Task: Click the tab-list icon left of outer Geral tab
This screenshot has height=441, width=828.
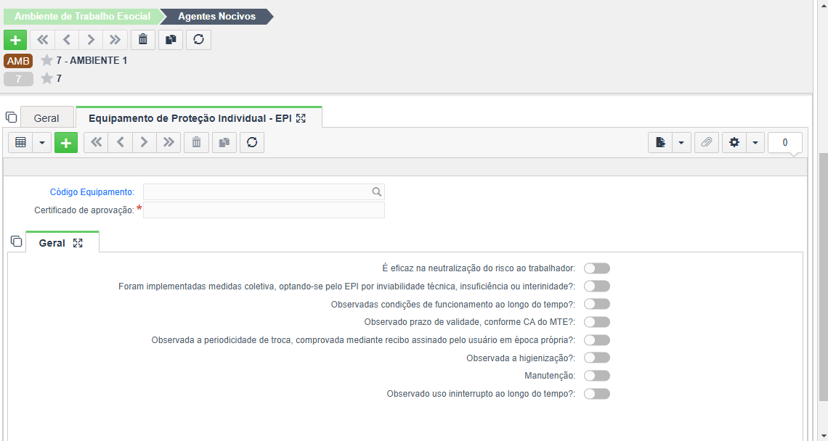Action: [11, 117]
